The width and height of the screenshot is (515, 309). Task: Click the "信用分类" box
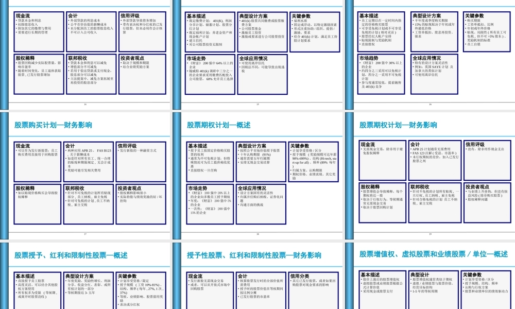coord(313,290)
